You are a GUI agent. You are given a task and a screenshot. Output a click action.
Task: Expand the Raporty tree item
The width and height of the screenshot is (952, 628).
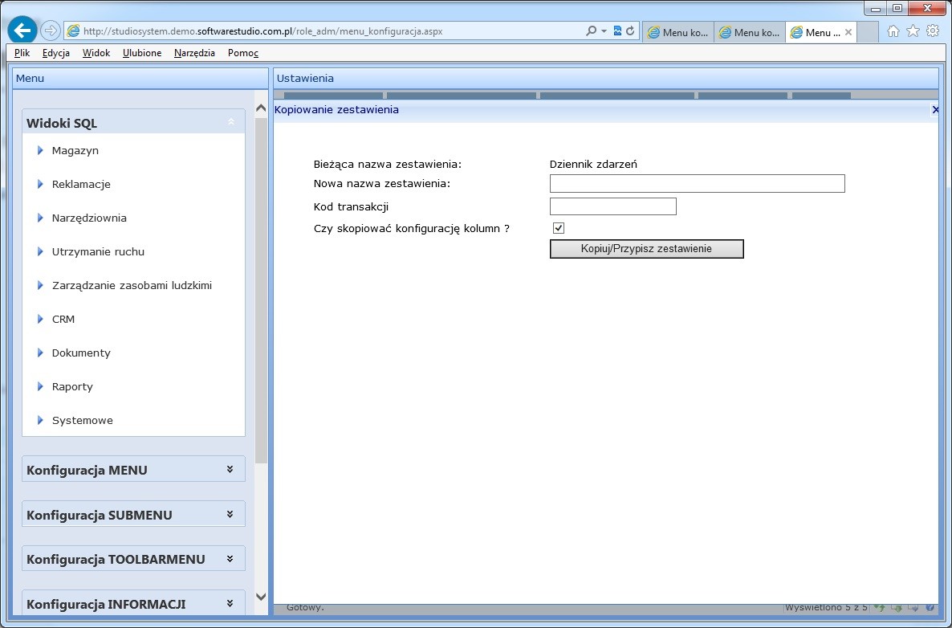(40, 386)
